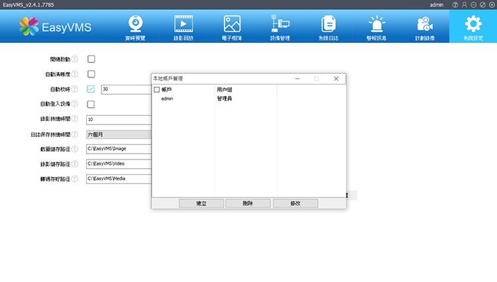Click the 系統設定 gear icon

click(473, 25)
